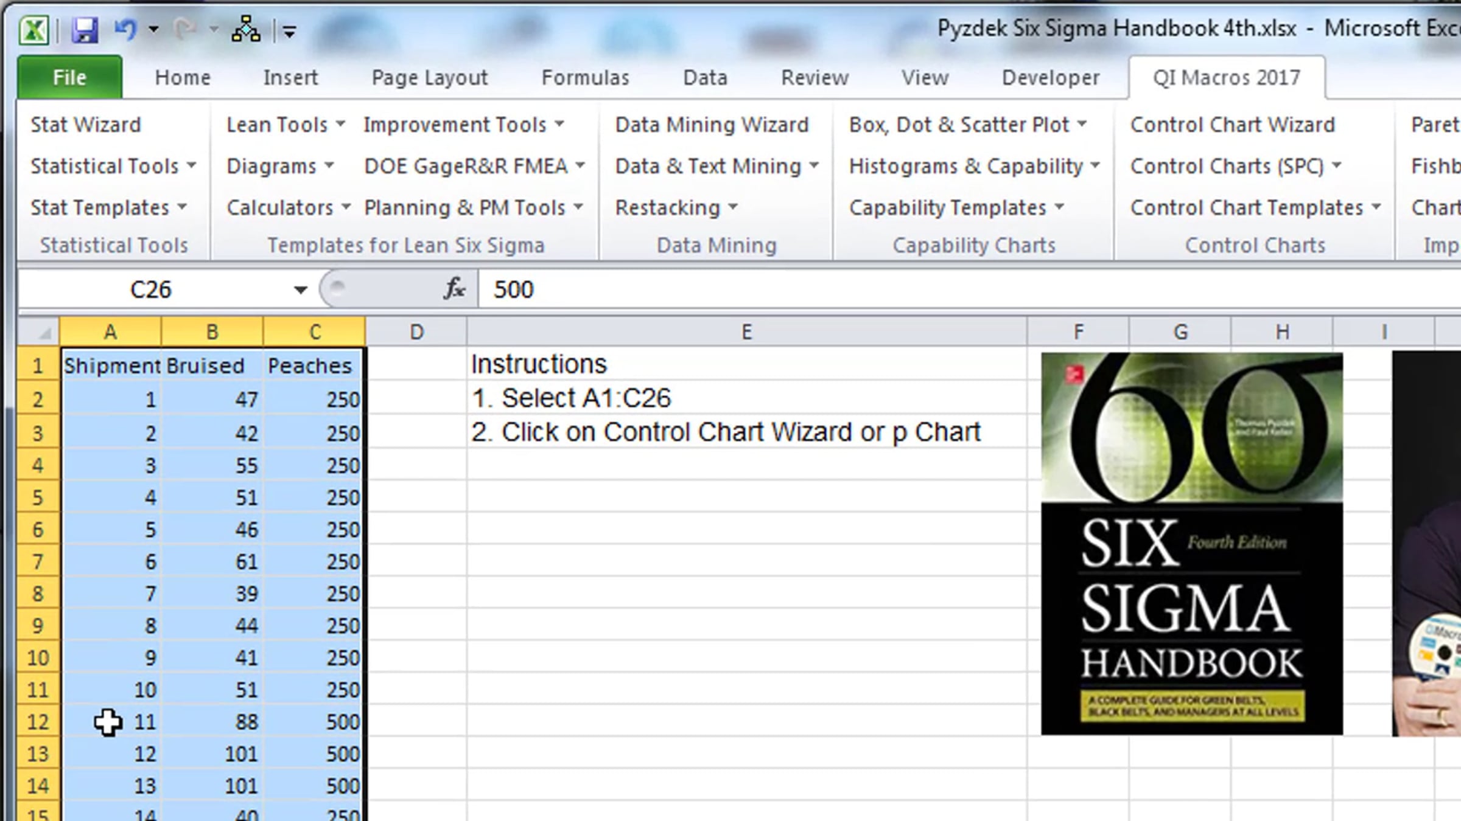Click the Bruised value 61 cell
The image size is (1461, 821).
212,561
